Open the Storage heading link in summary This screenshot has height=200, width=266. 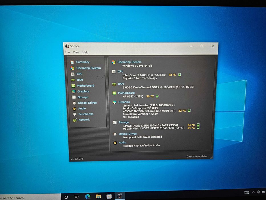click(123, 122)
